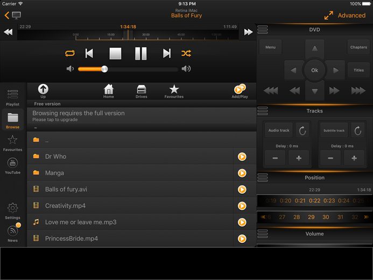This screenshot has width=373, height=280.
Task: Open the Settings sidebar tab
Action: click(12, 211)
